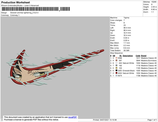
Task: Click the swoosh embroidery design preview
Action: 55,68
